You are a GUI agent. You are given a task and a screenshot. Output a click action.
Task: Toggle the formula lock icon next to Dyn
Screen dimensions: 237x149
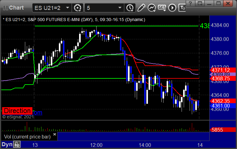click(x=17, y=144)
